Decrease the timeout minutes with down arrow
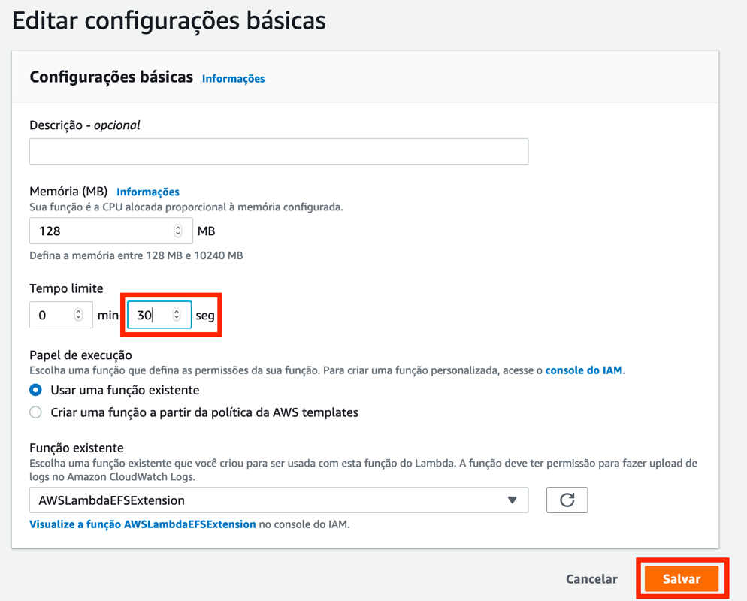The width and height of the screenshot is (747, 601). 78,318
